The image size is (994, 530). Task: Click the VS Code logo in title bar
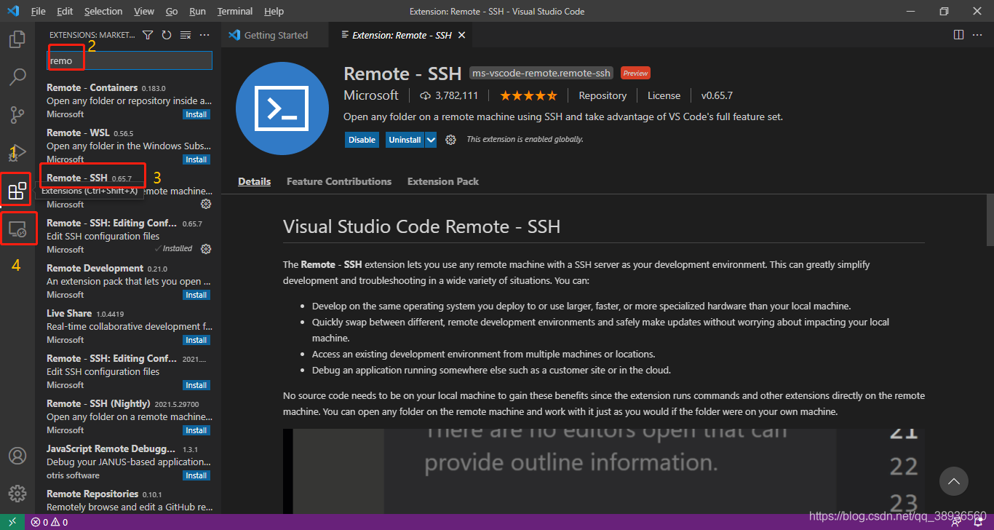click(x=12, y=11)
